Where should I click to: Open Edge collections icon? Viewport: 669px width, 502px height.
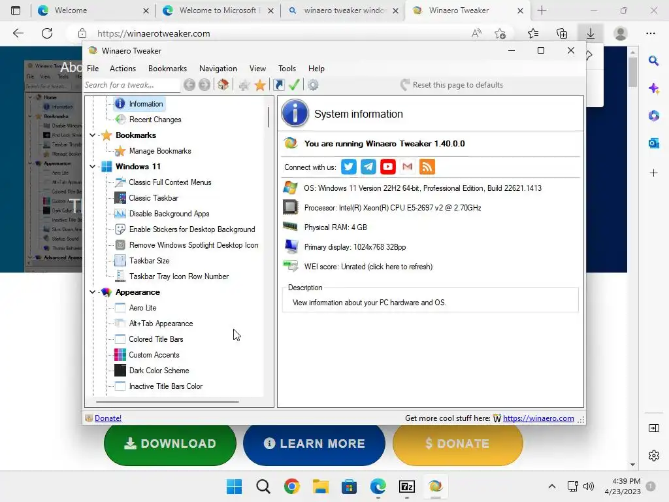[562, 33]
